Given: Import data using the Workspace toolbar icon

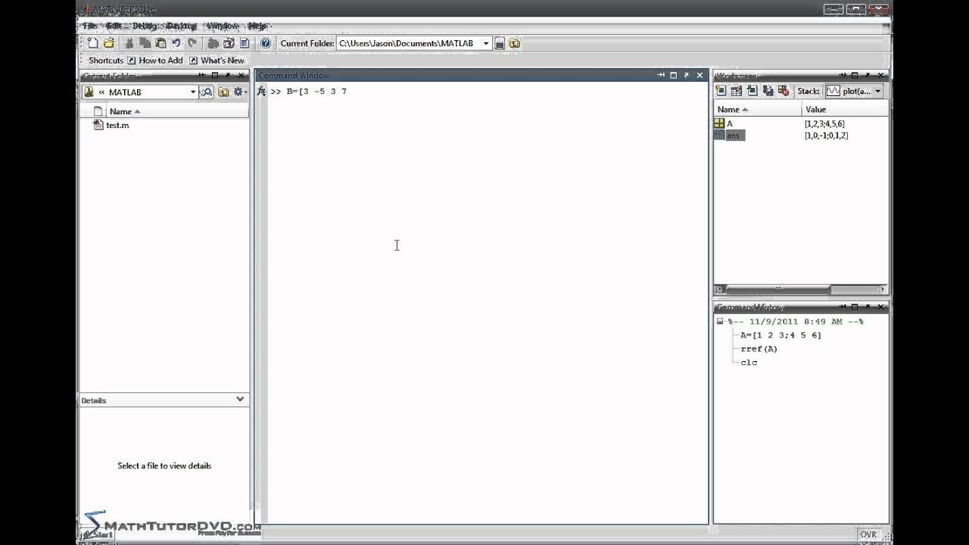Looking at the screenshot, I should pos(752,91).
